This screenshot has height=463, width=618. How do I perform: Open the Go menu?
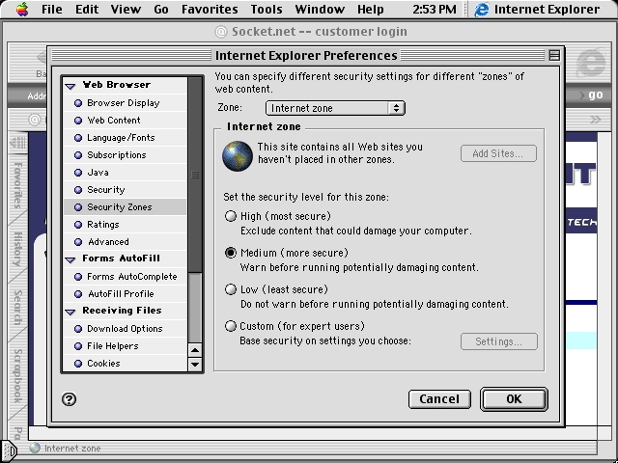(x=161, y=9)
